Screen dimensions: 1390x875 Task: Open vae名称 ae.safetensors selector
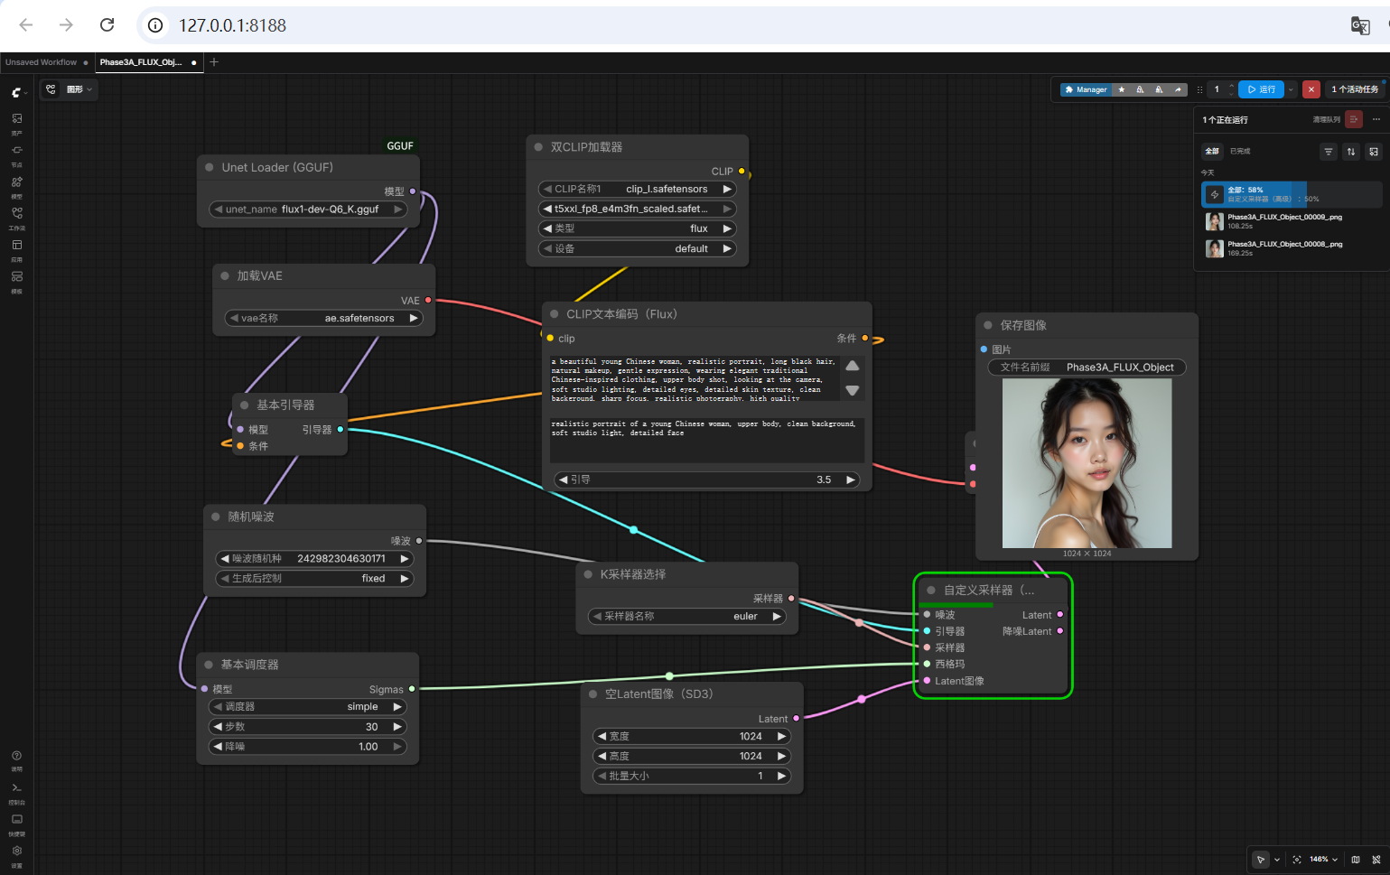point(323,318)
